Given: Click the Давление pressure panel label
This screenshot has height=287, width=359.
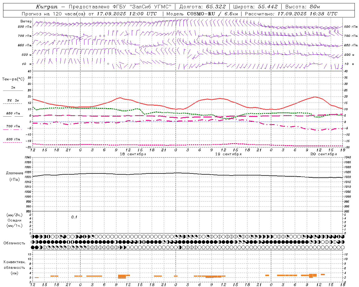Looking at the screenshot, I should pos(15,173).
